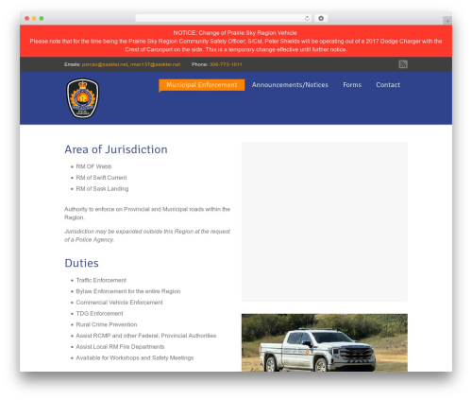
Task: Select the 'RM of Sask Landing' list item
Action: (102, 188)
